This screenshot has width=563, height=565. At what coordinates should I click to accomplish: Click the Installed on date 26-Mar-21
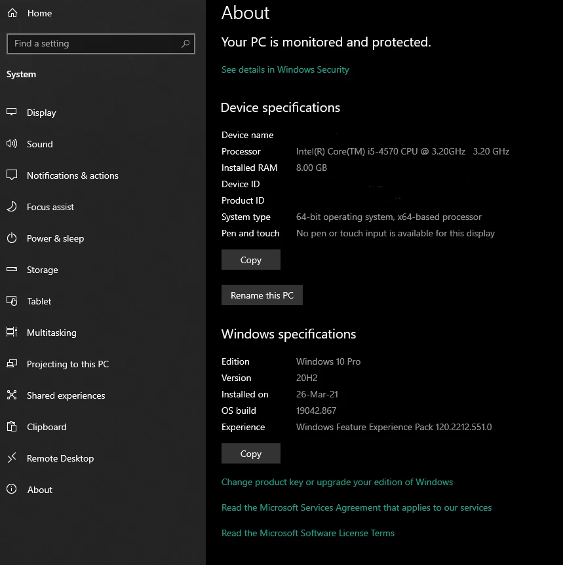[317, 394]
